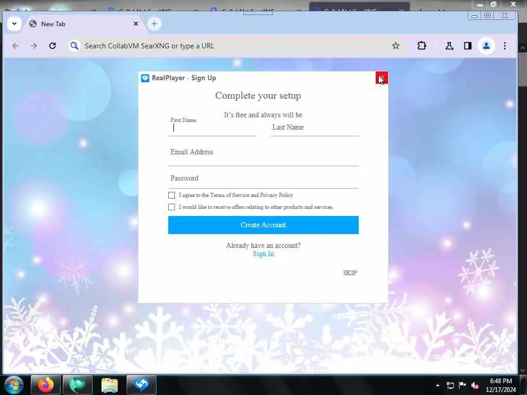Click the 'Already have an account?' text
This screenshot has height=395, width=527.
coord(263,245)
